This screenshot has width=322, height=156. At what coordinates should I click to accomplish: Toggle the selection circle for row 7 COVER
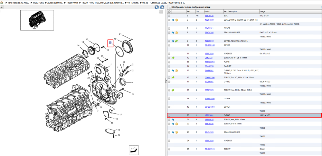click(x=169, y=28)
